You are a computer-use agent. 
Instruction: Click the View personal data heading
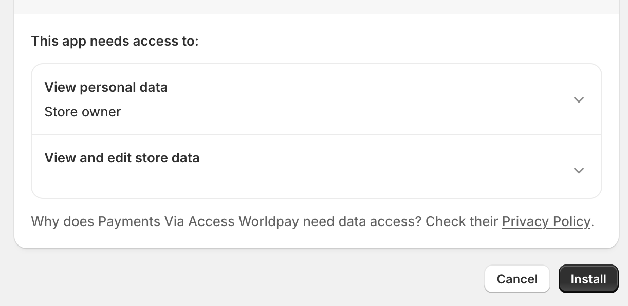tap(106, 87)
